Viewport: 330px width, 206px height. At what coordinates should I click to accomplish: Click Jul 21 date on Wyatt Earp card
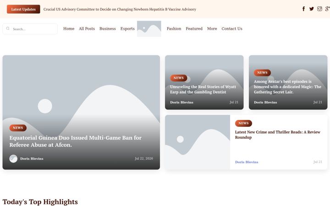(x=234, y=102)
